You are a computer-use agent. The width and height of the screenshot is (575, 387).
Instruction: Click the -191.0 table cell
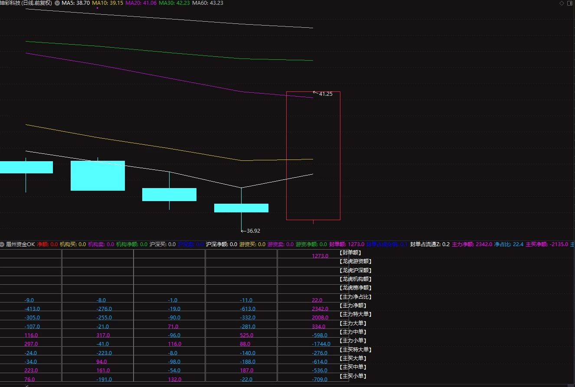tap(104, 380)
